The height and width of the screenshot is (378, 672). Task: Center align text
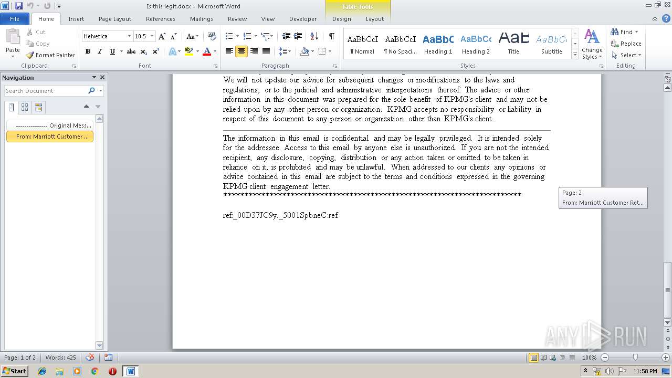tap(241, 51)
